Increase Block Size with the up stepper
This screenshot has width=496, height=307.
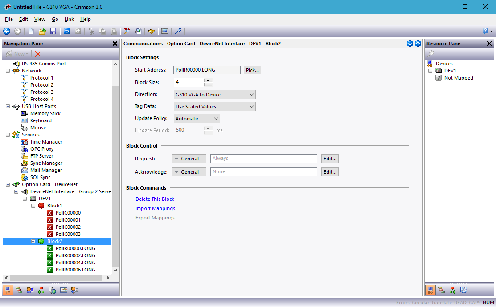coord(208,80)
